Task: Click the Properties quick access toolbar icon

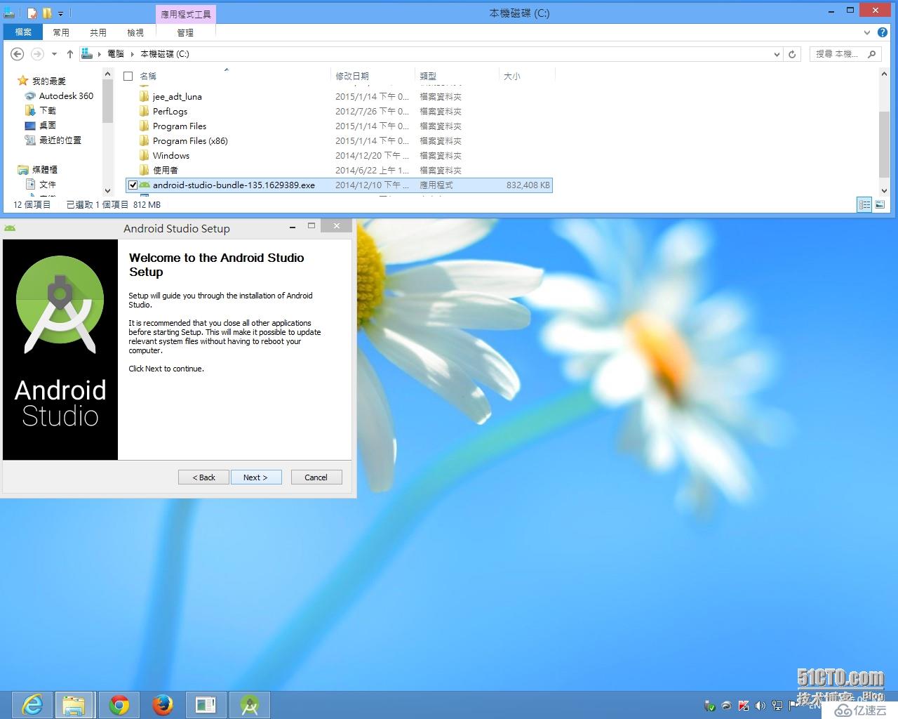Action: click(32, 13)
